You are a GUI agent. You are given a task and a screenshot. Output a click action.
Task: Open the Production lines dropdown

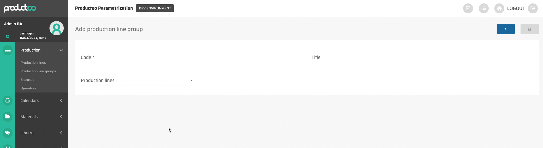[137, 81]
